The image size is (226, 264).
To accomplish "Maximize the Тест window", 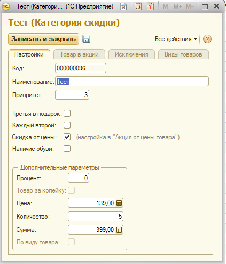I will (205, 6).
